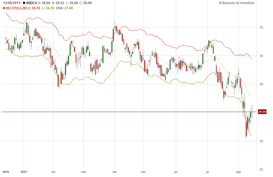Click the KELT(10,2,20) indicator label

click(x=16, y=8)
